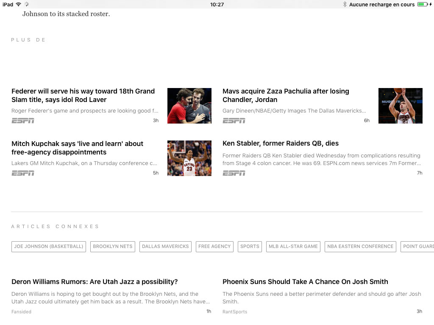Tap the 'PLUS DE' section heading
The width and height of the screenshot is (434, 325).
point(28,40)
